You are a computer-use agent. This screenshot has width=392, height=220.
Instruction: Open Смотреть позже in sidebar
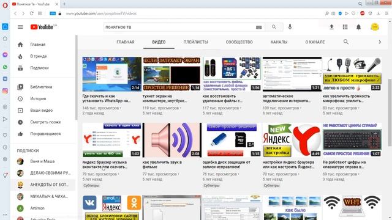click(42, 122)
